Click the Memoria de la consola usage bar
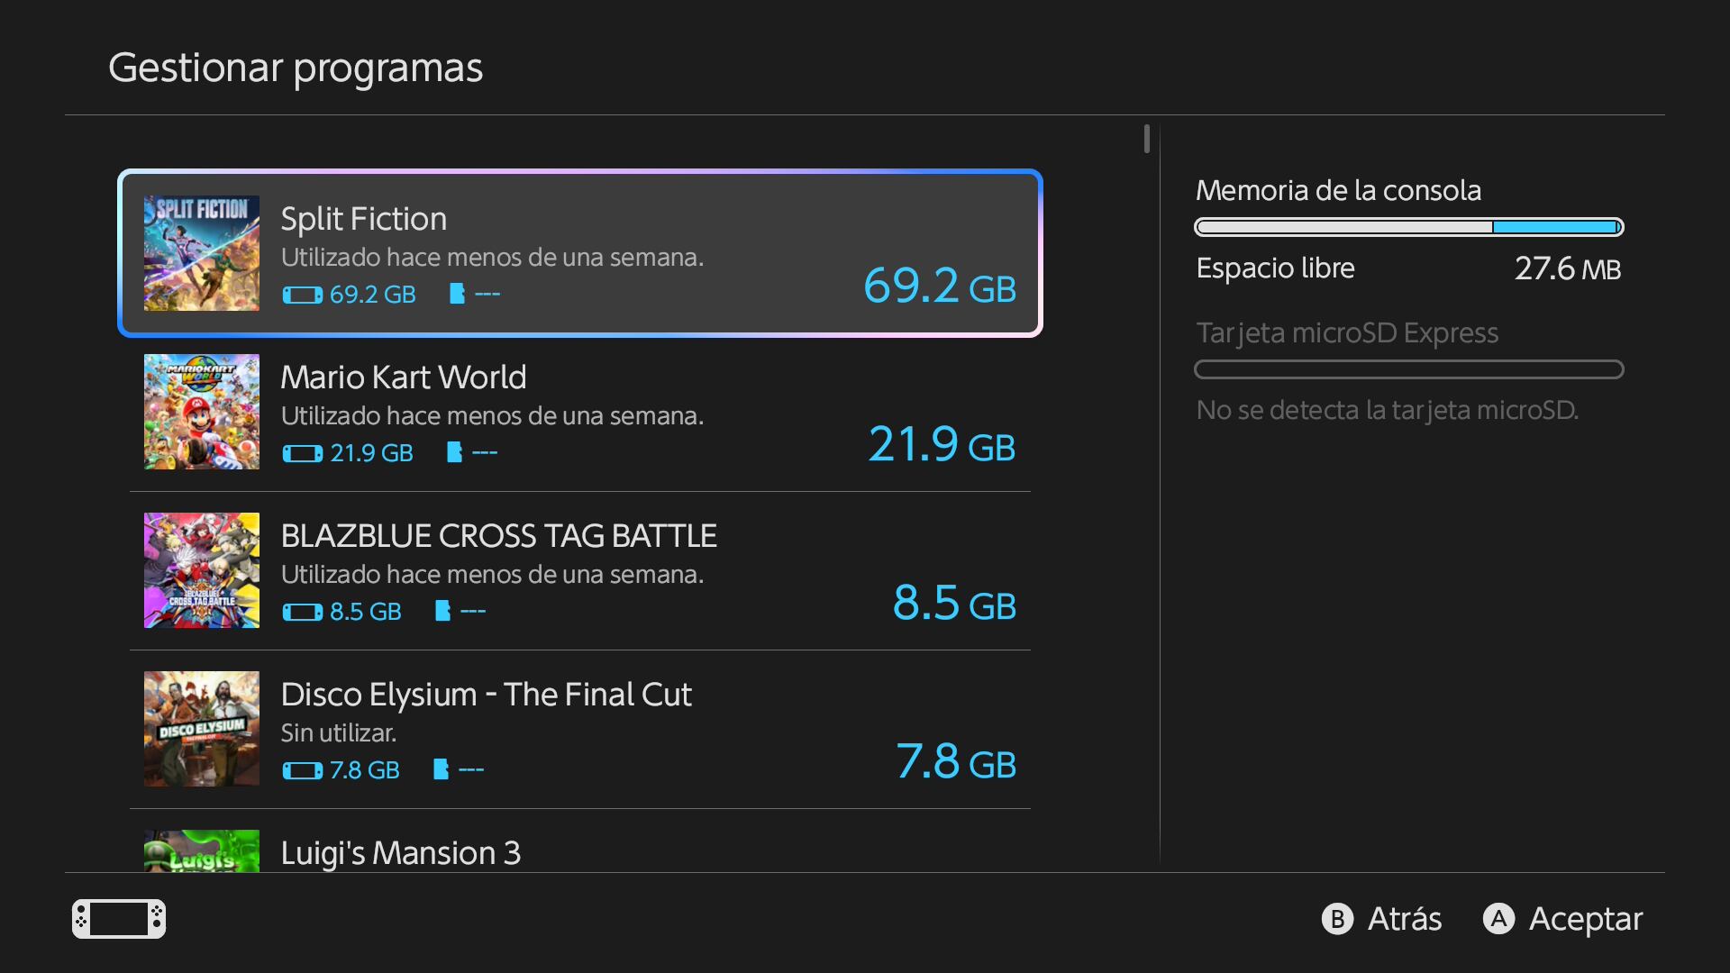The height and width of the screenshot is (973, 1730). (x=1408, y=227)
